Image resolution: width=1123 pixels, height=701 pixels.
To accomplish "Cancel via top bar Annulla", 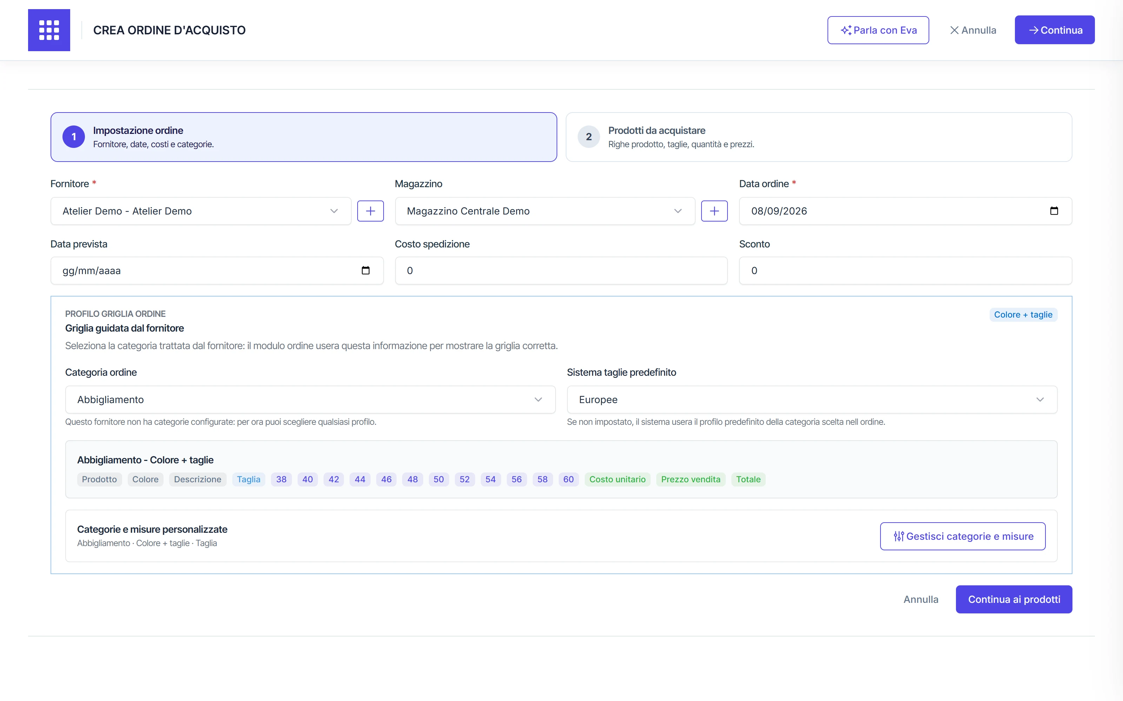I will pos(973,30).
